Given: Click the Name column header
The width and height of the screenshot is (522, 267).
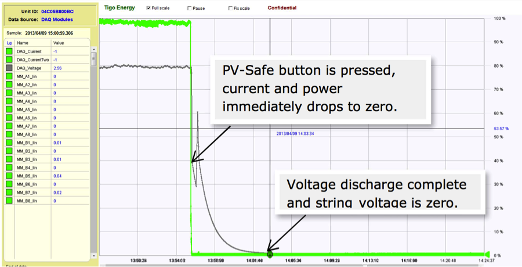Looking at the screenshot, I should click(x=23, y=43).
